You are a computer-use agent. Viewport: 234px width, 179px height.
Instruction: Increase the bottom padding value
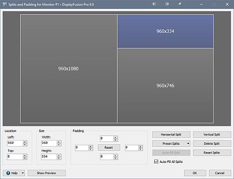tap(116, 156)
